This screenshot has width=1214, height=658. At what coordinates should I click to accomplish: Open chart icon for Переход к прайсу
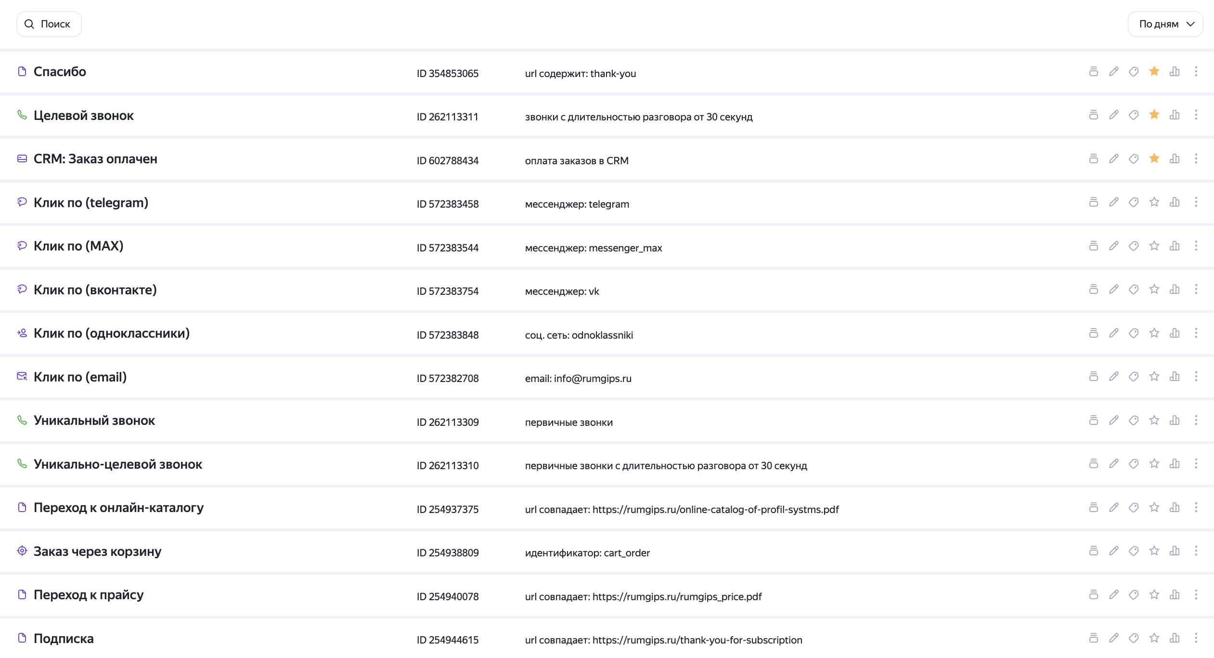click(x=1175, y=594)
